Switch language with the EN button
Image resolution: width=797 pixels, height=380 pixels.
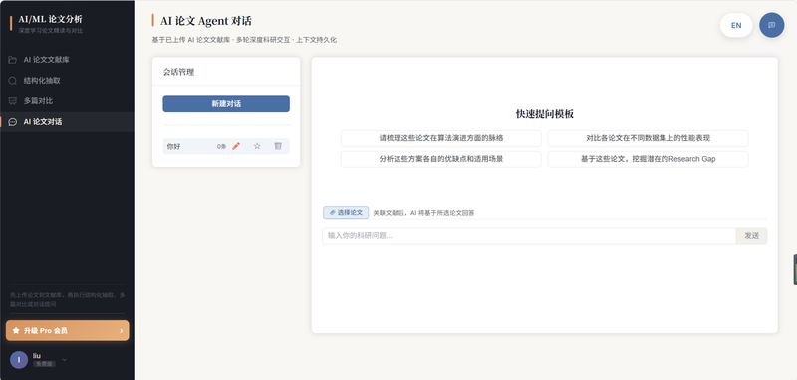click(736, 26)
